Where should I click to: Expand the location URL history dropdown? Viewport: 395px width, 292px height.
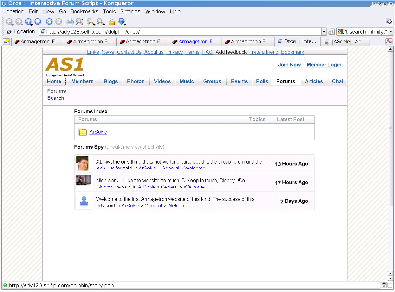tap(324, 32)
